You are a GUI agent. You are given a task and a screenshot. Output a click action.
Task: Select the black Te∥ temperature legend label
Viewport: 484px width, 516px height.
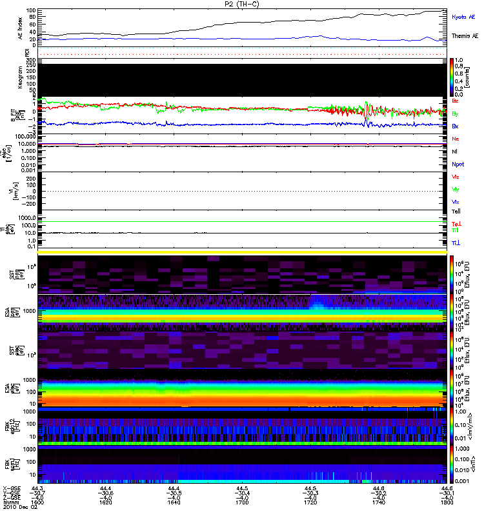click(x=456, y=212)
